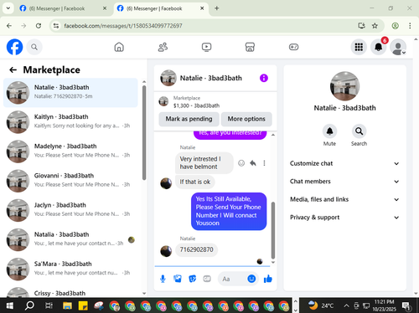Viewport: 419px width, 313px height.
Task: Reply to the 'Very intrested' message
Action: [x=253, y=163]
